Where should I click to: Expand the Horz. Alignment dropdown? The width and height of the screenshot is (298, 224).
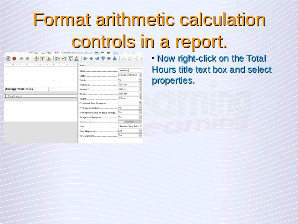click(140, 131)
